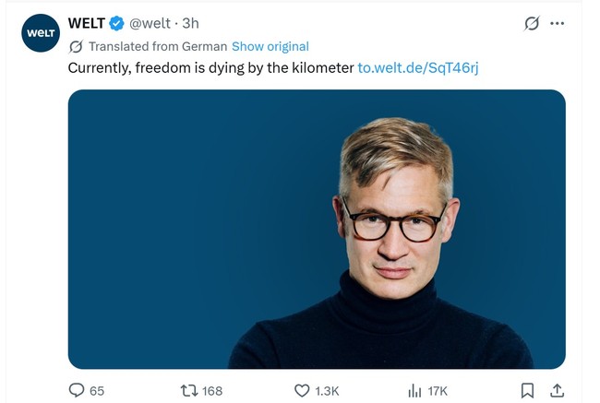
Task: Click the 'Translated from German' label
Action: point(157,46)
